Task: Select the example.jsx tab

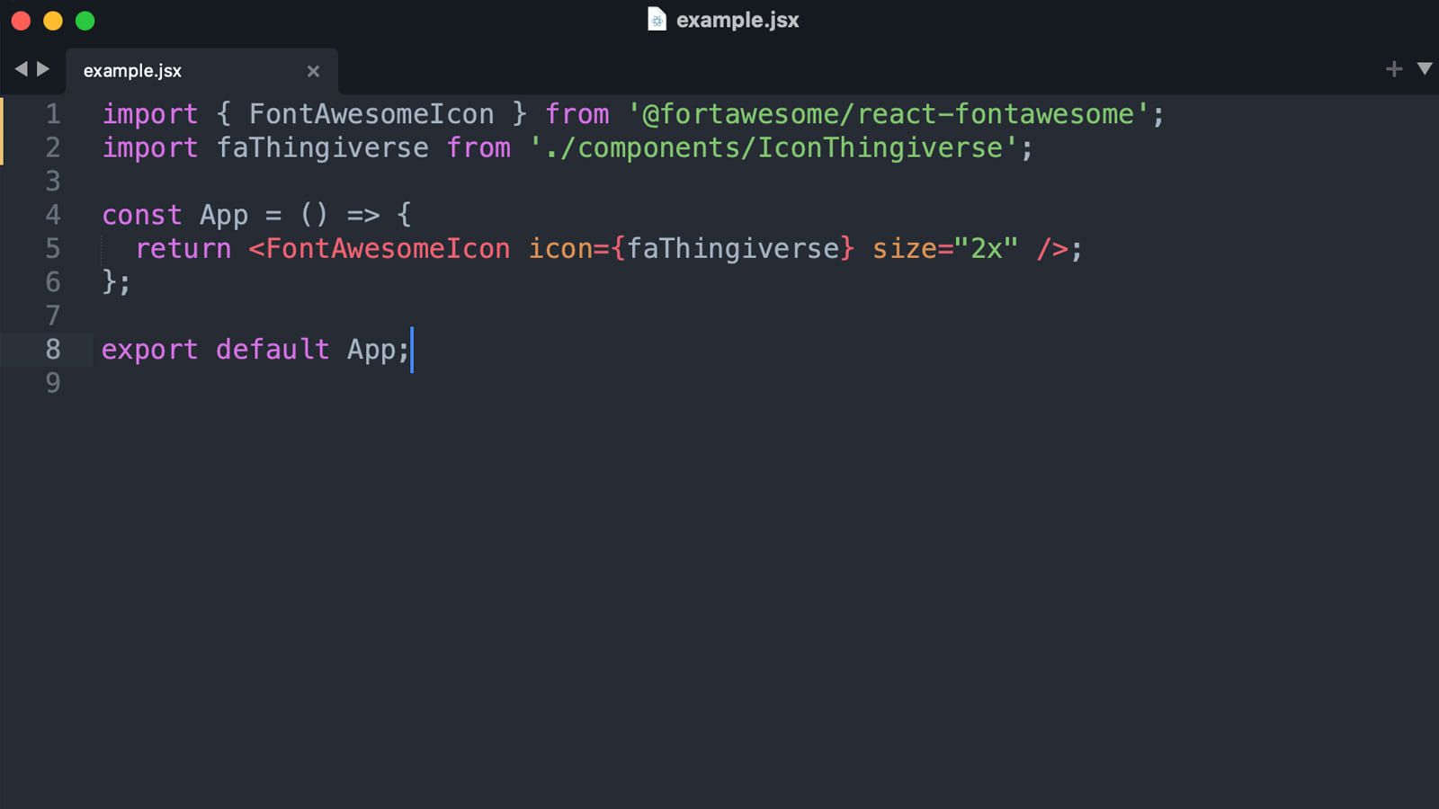Action: point(131,70)
